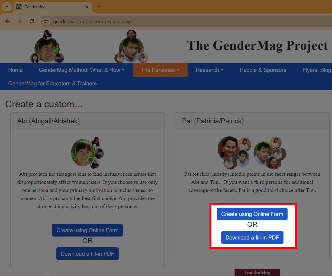332x276 pixels.
Task: Go forward in browser history
Action: pos(20,21)
